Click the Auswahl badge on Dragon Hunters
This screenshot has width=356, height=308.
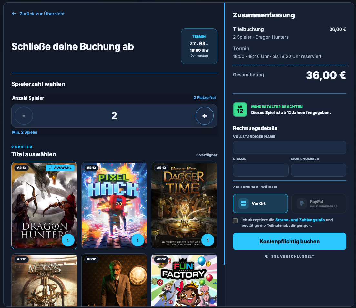point(60,168)
